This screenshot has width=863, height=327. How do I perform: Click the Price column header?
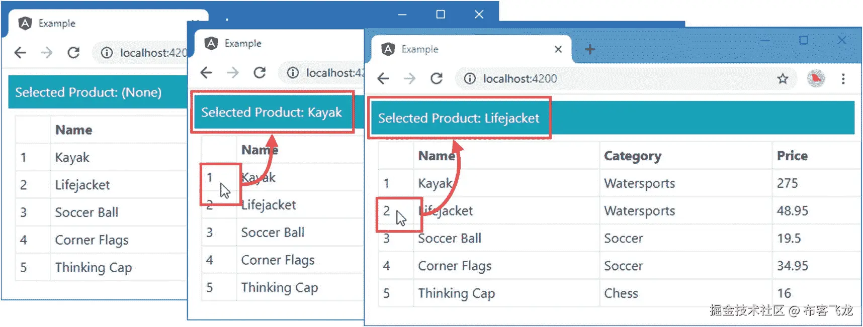[792, 156]
